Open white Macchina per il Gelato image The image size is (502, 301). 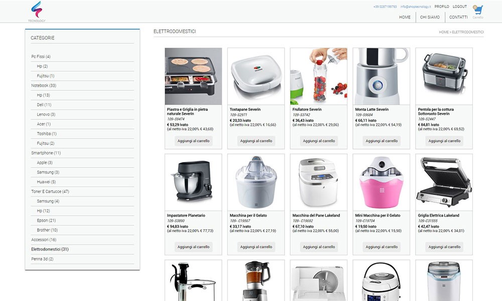pos(256,182)
